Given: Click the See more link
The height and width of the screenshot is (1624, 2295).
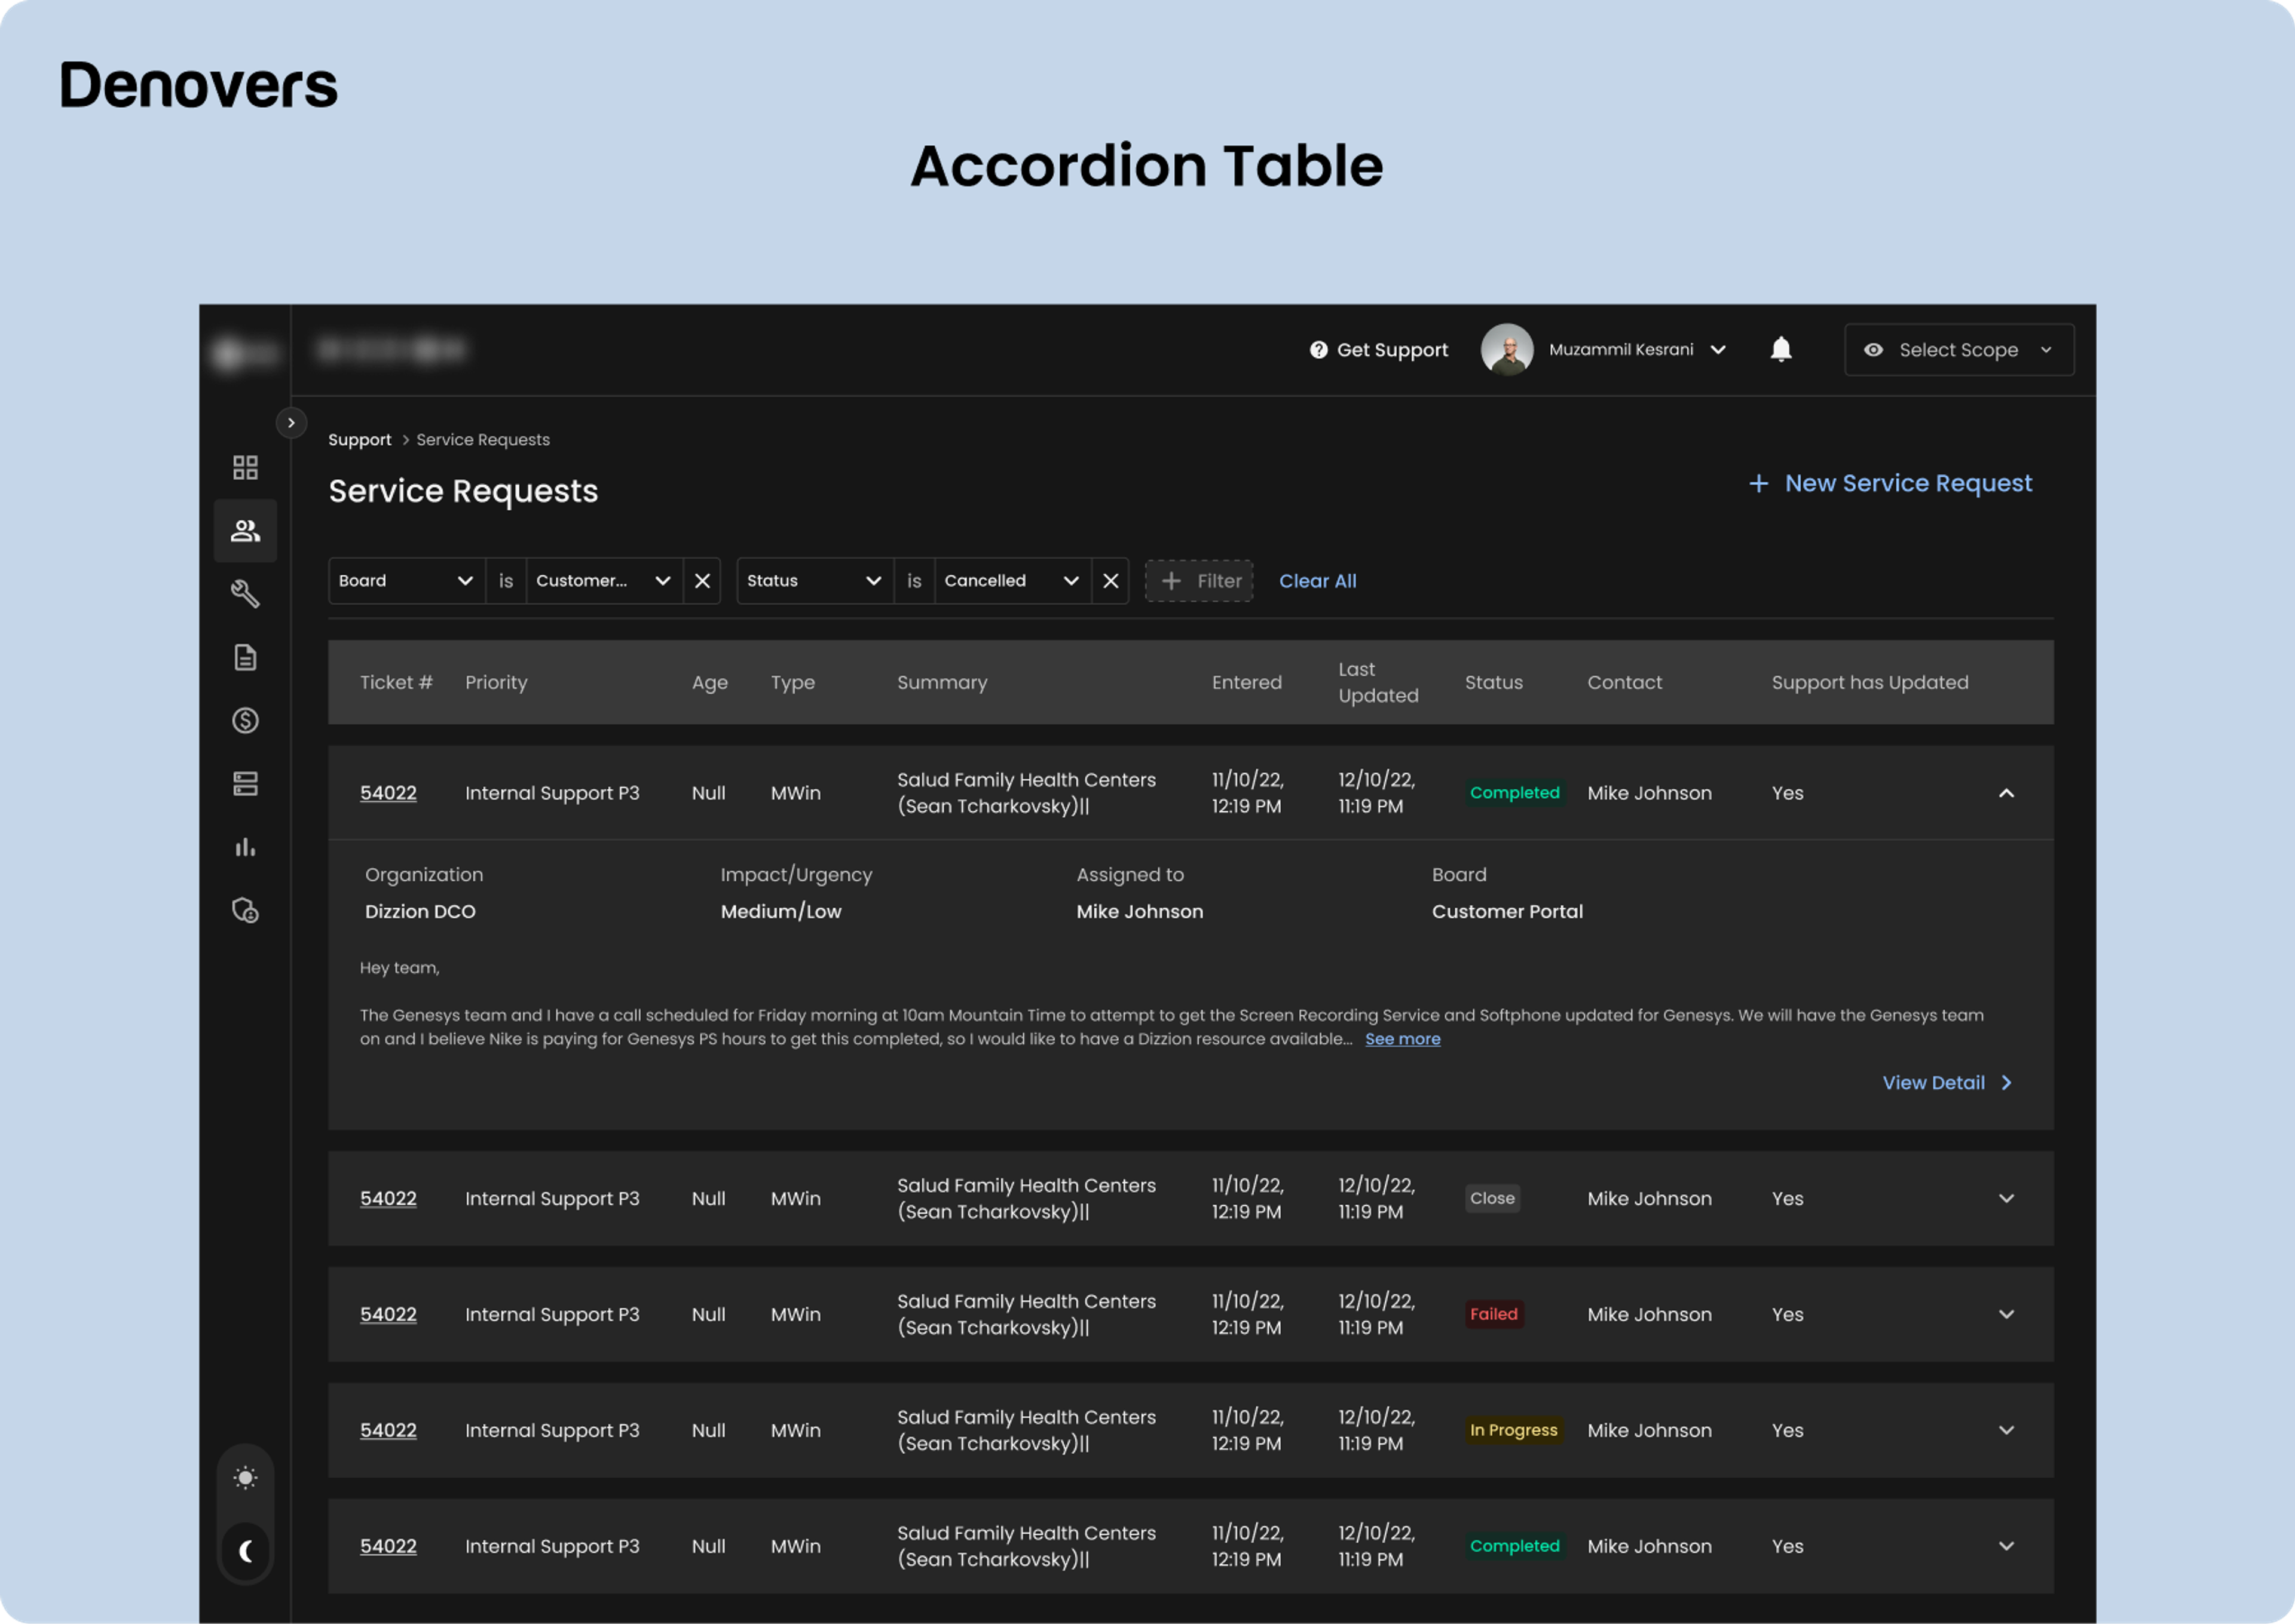Looking at the screenshot, I should pos(1402,1039).
